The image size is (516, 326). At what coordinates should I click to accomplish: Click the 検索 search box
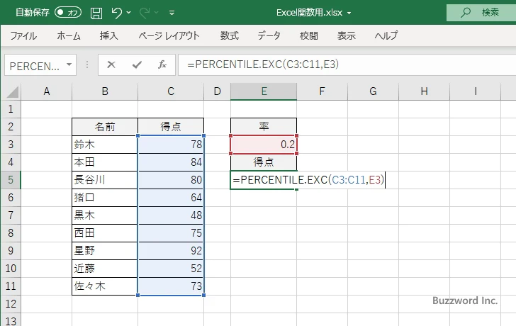point(481,13)
